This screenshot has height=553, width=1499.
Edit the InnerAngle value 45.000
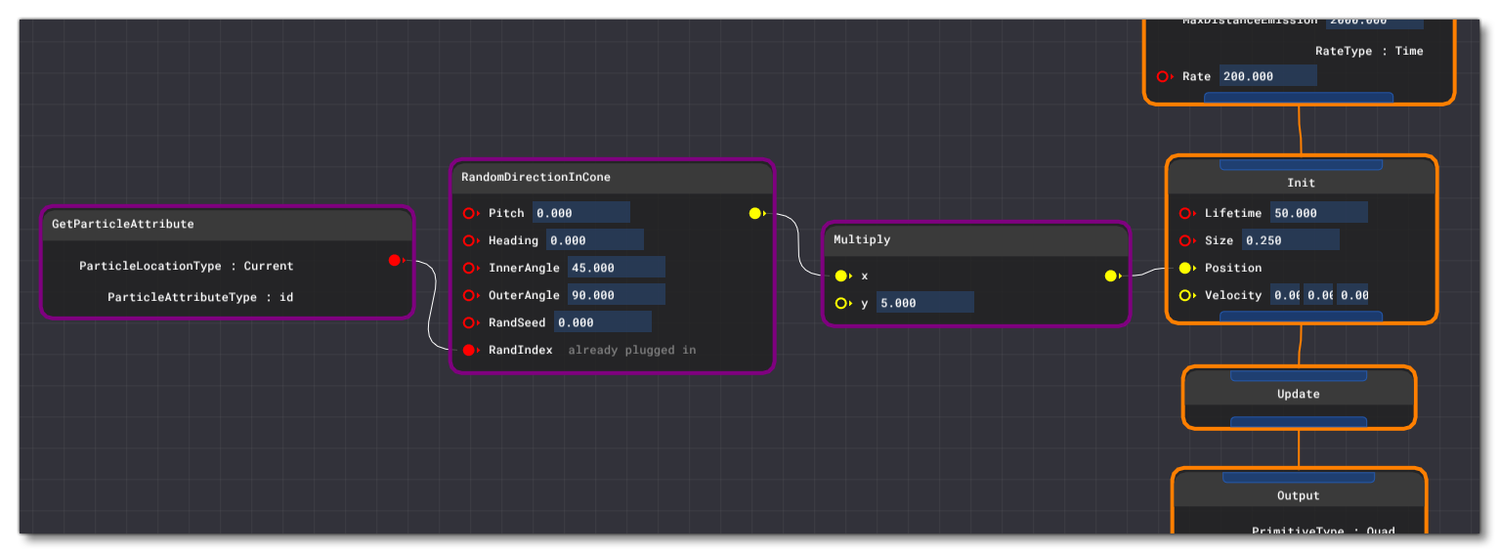click(617, 268)
